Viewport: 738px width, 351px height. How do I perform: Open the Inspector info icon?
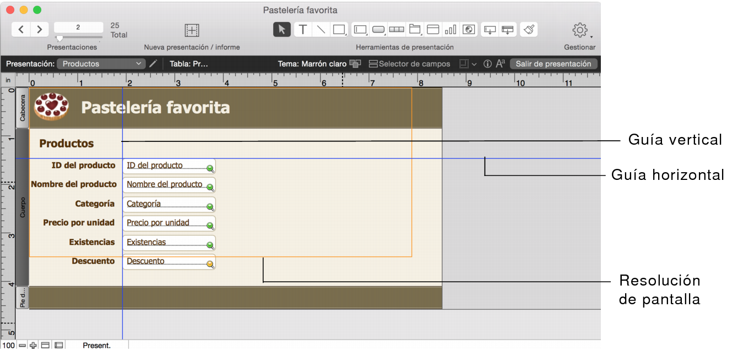coord(487,64)
